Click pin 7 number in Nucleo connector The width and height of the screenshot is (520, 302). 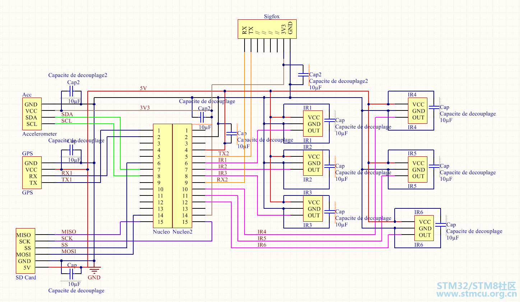(x=159, y=170)
